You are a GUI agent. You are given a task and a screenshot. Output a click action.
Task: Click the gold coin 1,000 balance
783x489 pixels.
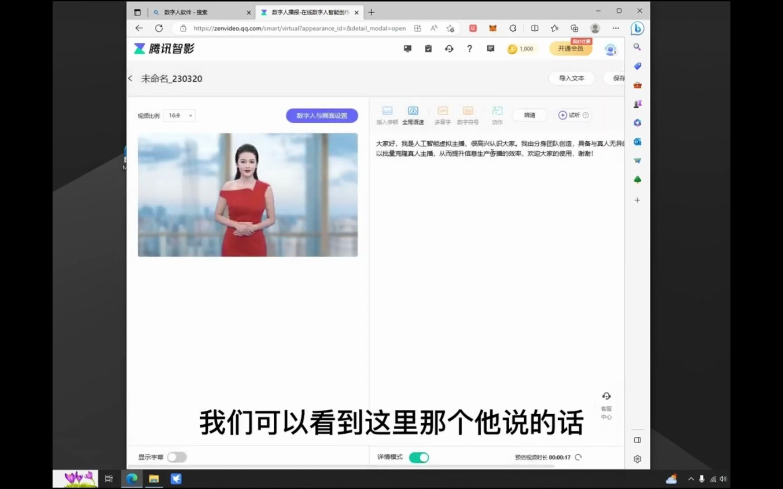pos(520,49)
